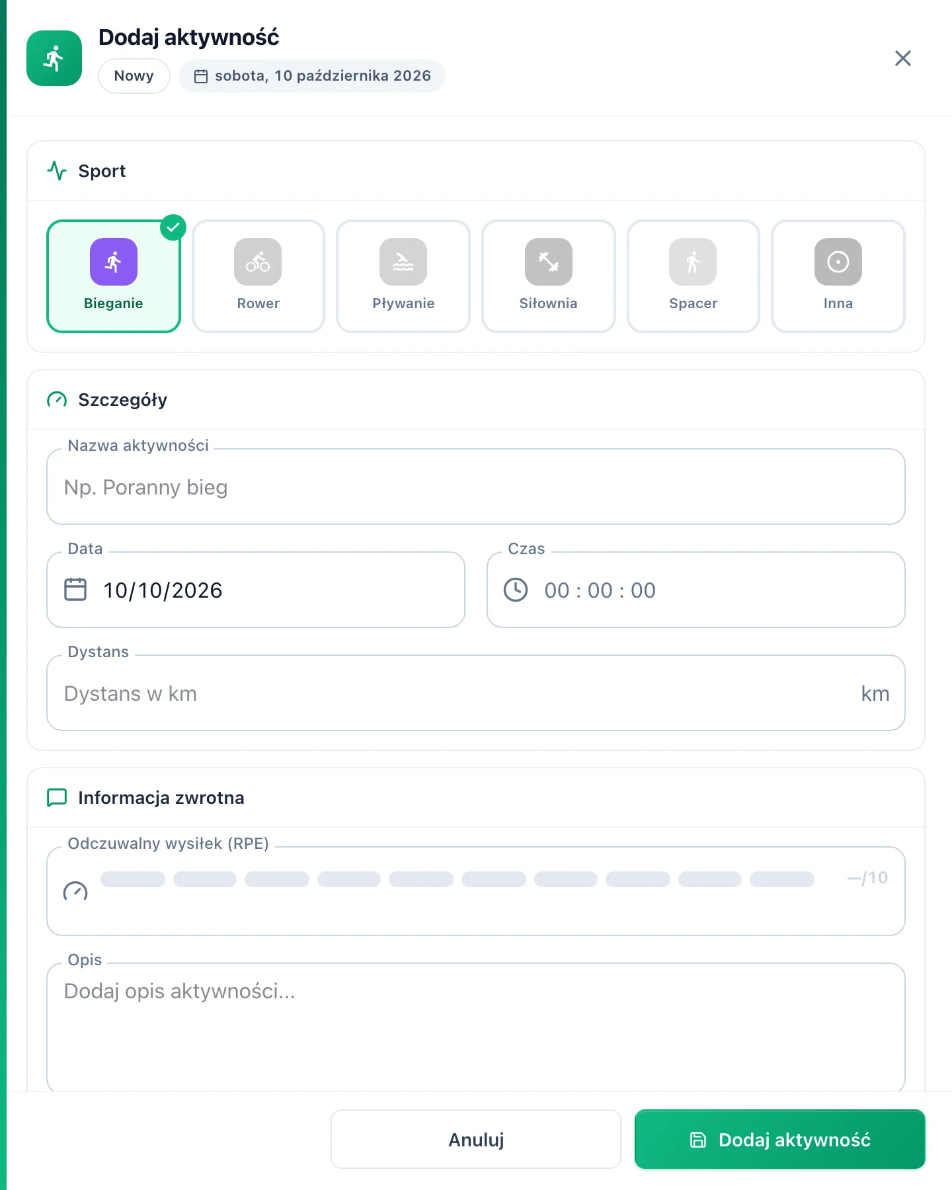Set RPE to the tenth effort segment
952x1190 pixels.
click(782, 879)
